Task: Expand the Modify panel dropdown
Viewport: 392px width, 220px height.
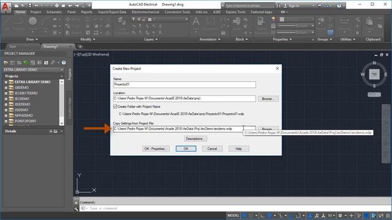Action: click(88, 39)
